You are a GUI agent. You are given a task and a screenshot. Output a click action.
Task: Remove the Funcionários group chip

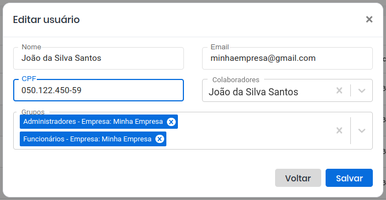[x=160, y=139]
